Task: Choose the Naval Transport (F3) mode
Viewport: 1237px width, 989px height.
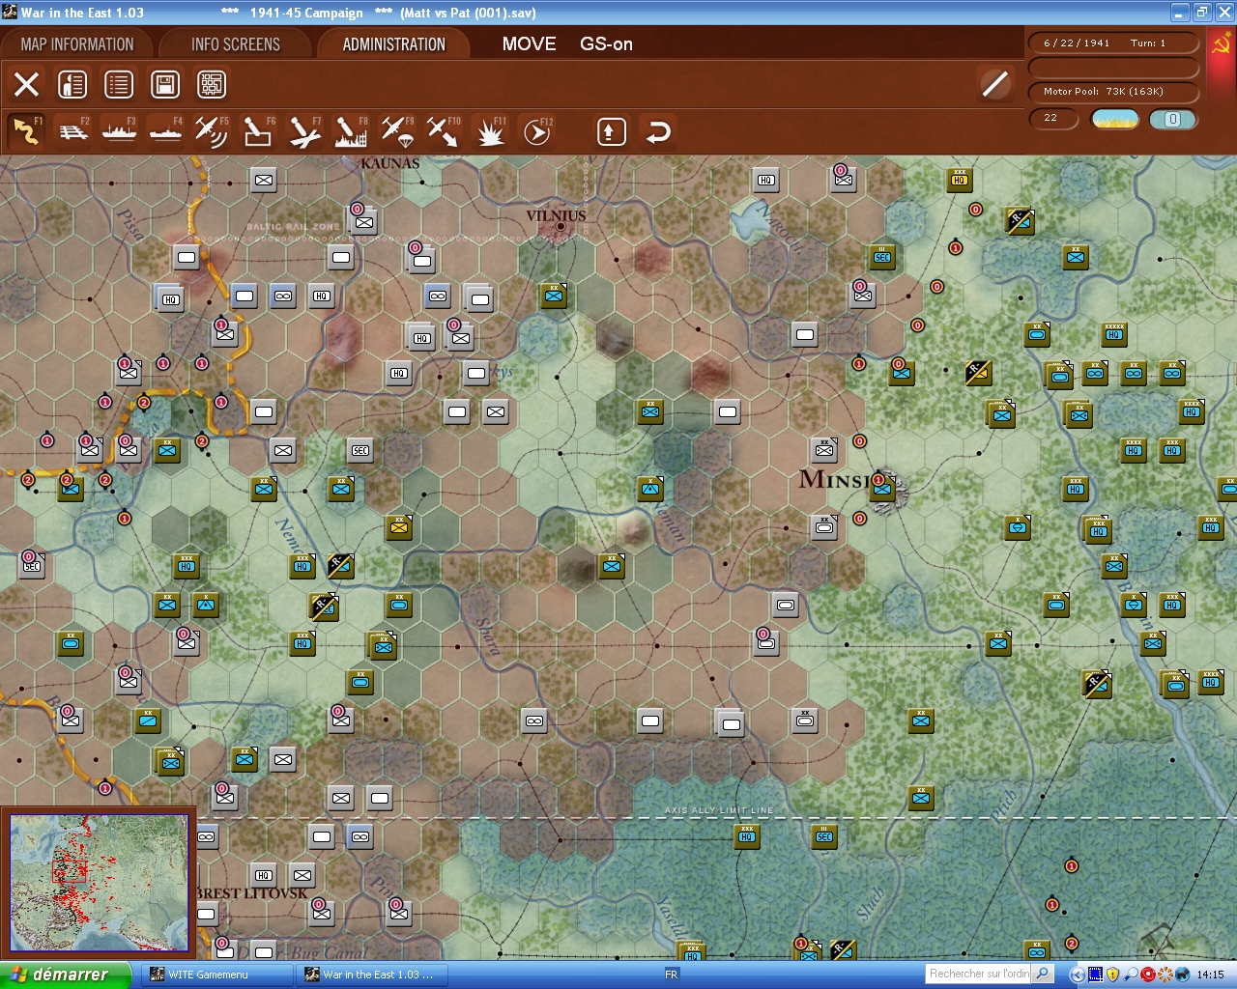Action: (119, 131)
